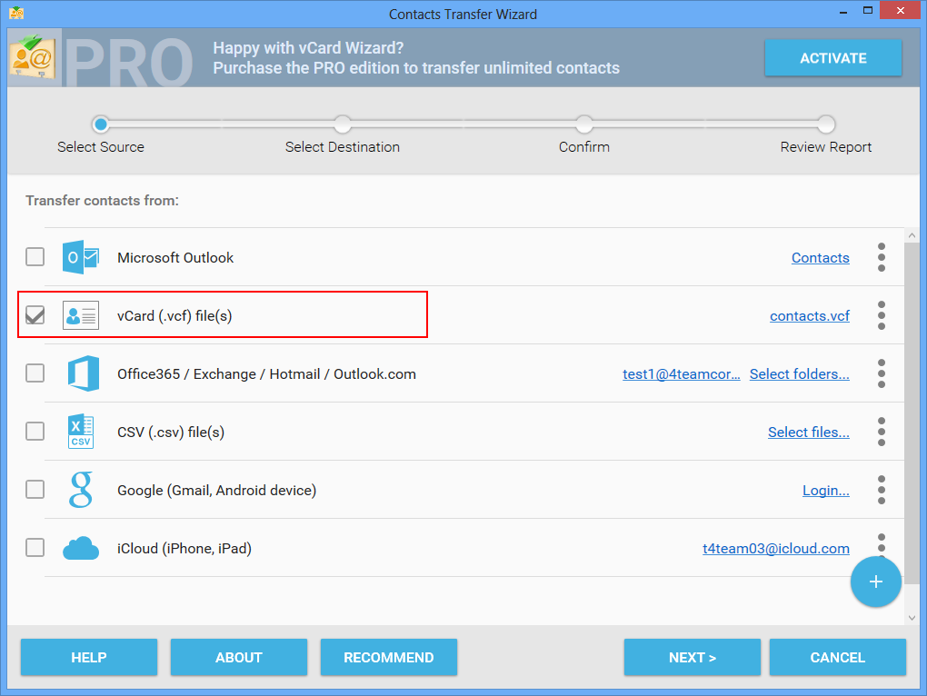The image size is (927, 696).
Task: Click the Google 'g' logo icon
Action: [x=81, y=490]
